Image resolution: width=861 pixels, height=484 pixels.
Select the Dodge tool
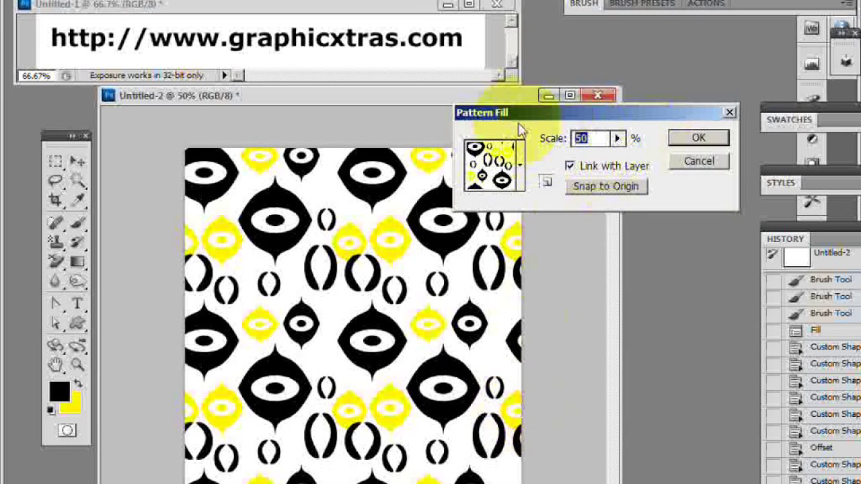pyautogui.click(x=77, y=281)
